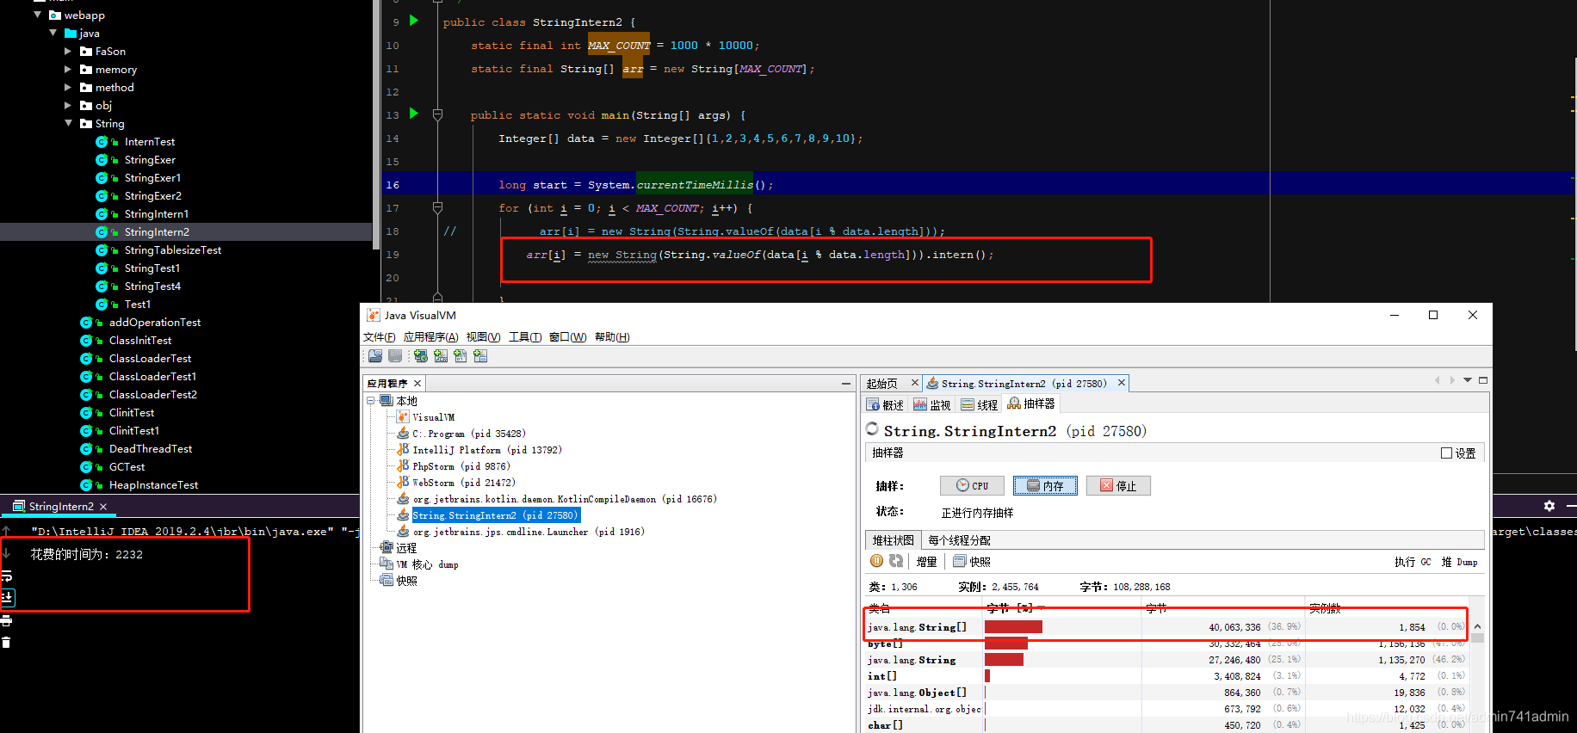This screenshot has width=1577, height=733.
Task: Open the 应用程序(A) menu
Action: pos(430,337)
